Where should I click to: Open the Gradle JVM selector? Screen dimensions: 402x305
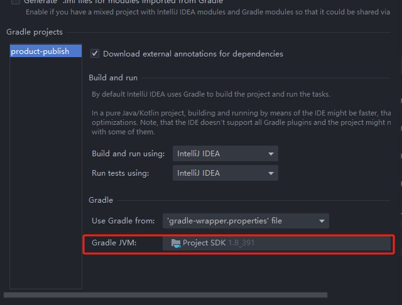pos(276,243)
